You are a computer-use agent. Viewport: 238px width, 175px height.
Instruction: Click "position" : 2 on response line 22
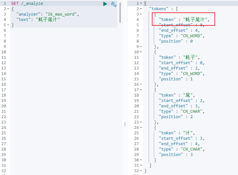tap(176, 117)
